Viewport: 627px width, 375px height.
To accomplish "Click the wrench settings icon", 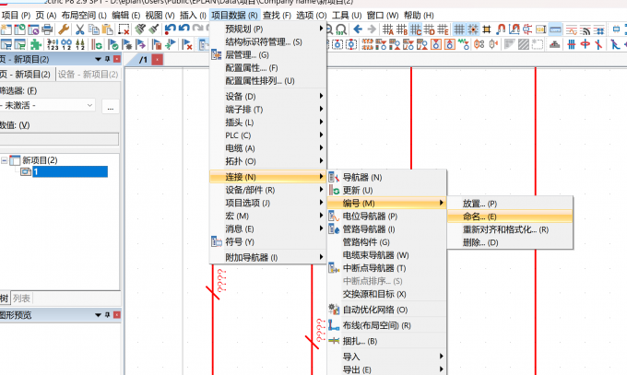I will tap(64, 29).
